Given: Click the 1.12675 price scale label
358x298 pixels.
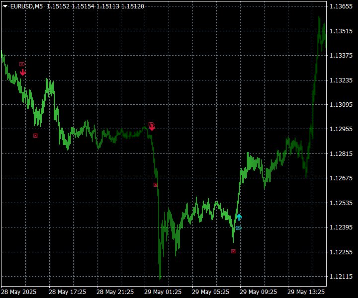Looking at the screenshot, I should pyautogui.click(x=341, y=178).
